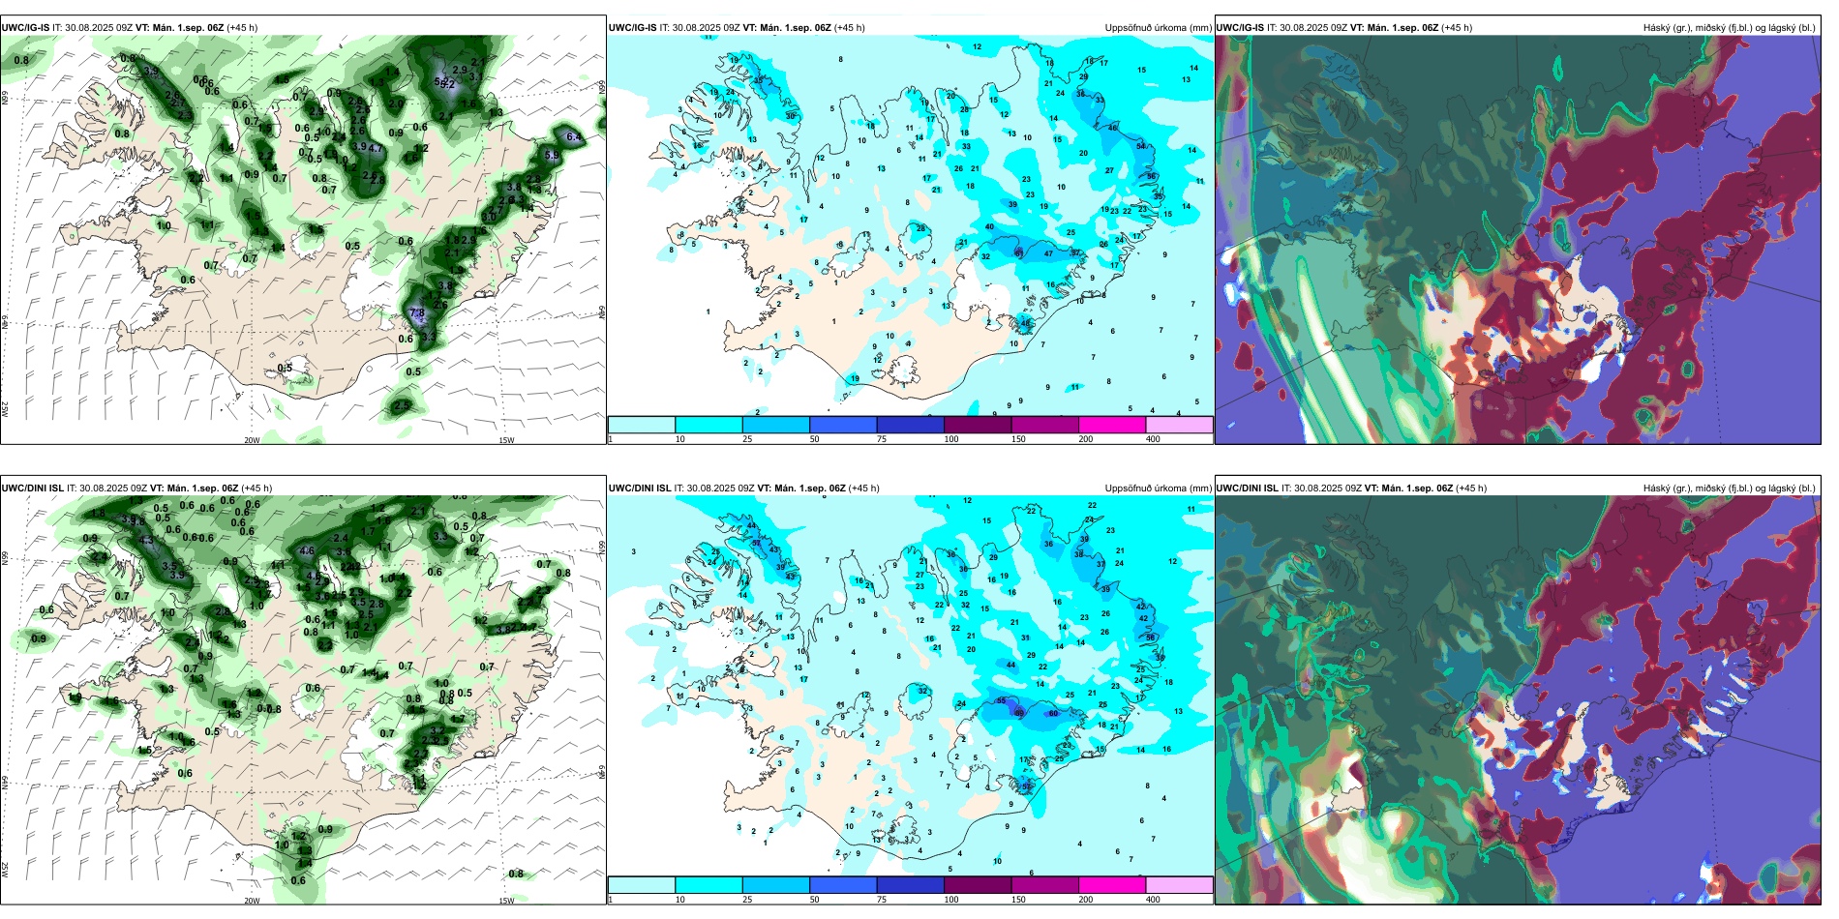Image resolution: width=1839 pixels, height=919 pixels.
Task: Click the 'Uppsöfnuð úrkoma (mm)' label on the bottom-middle map
Action: click(1158, 489)
